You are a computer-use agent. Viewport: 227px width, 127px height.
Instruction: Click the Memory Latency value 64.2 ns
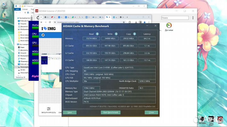point(147,39)
